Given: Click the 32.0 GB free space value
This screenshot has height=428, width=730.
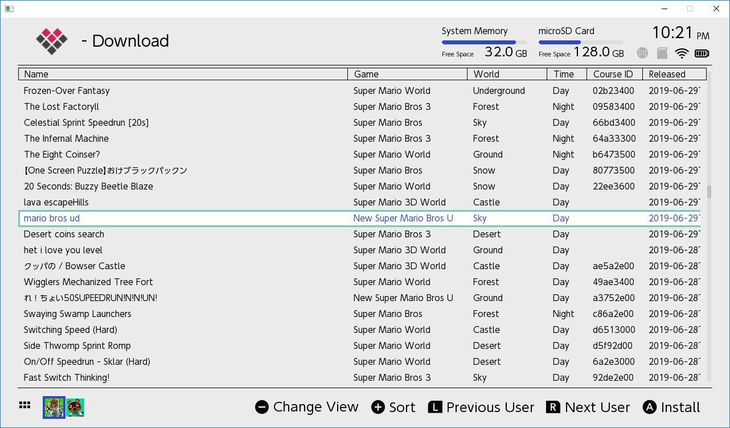Looking at the screenshot, I should pos(506,52).
